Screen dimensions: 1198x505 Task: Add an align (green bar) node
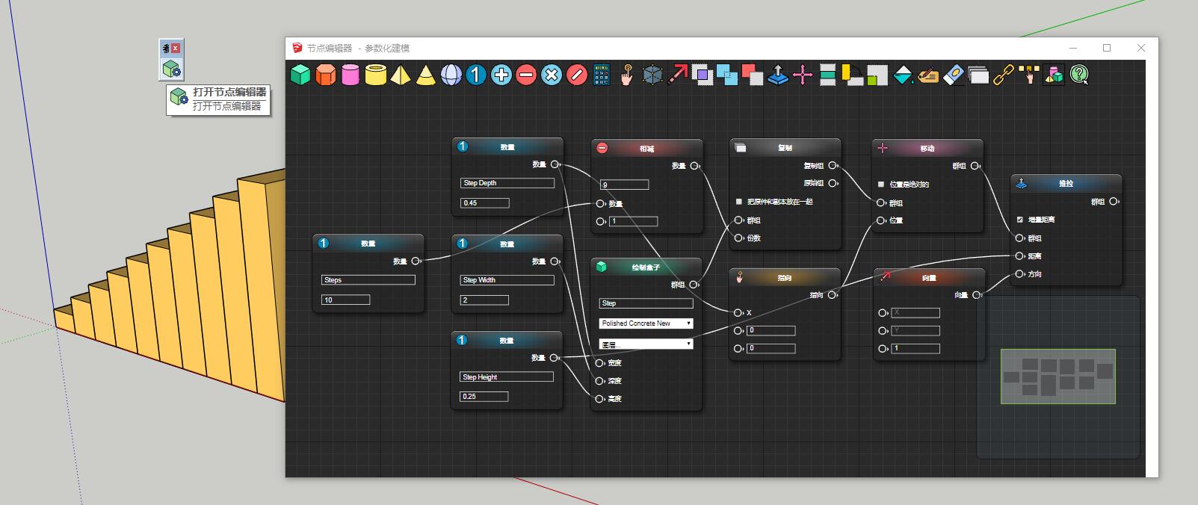click(827, 75)
